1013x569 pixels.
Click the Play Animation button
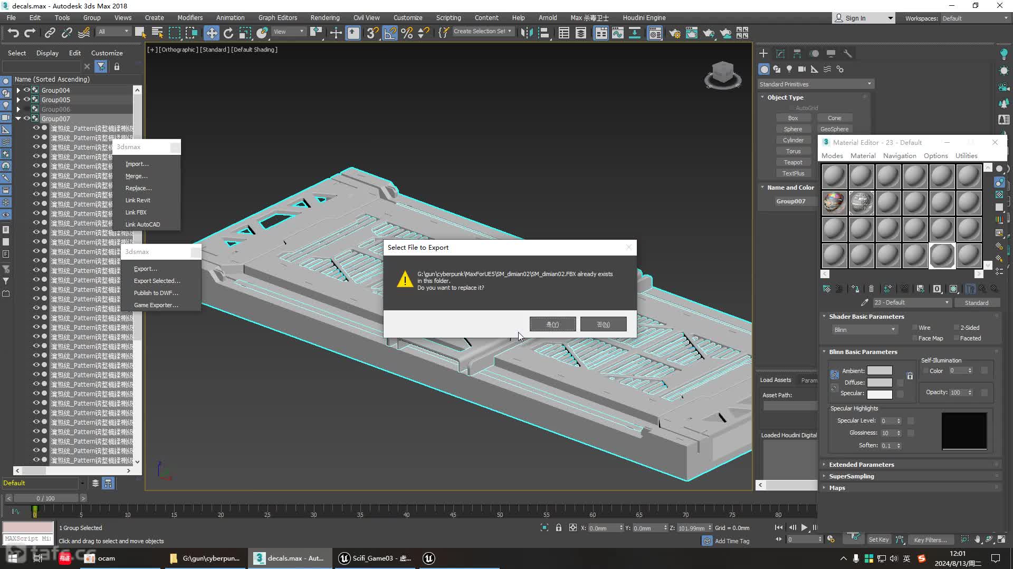[804, 527]
